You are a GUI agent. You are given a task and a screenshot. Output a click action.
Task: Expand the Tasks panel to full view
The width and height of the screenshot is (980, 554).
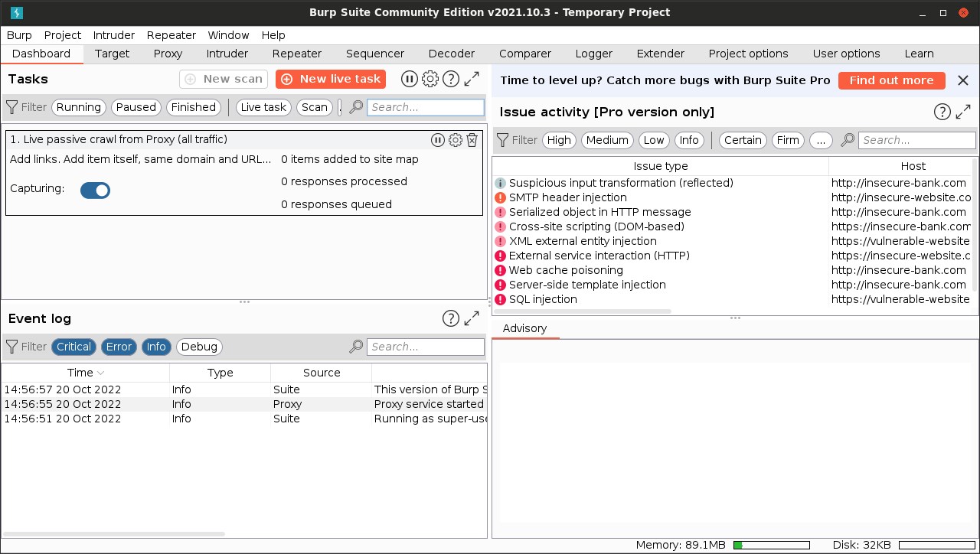(x=472, y=79)
